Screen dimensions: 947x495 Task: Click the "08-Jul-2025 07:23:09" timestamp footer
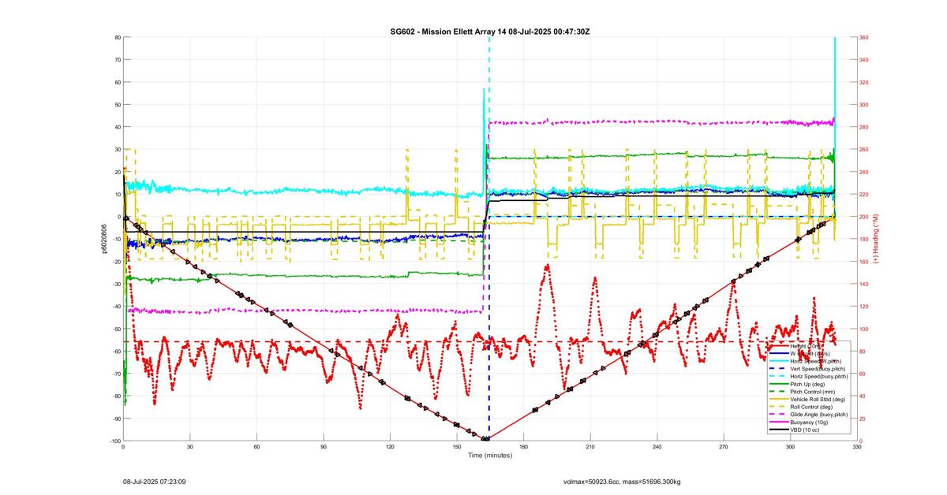(154, 480)
